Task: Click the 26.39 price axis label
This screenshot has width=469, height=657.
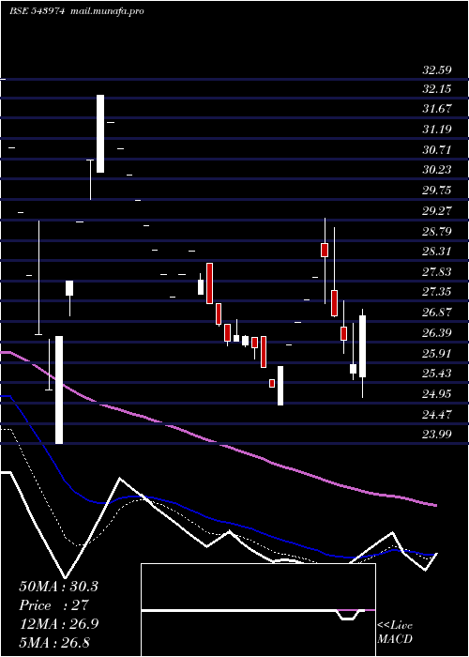Action: (x=437, y=332)
